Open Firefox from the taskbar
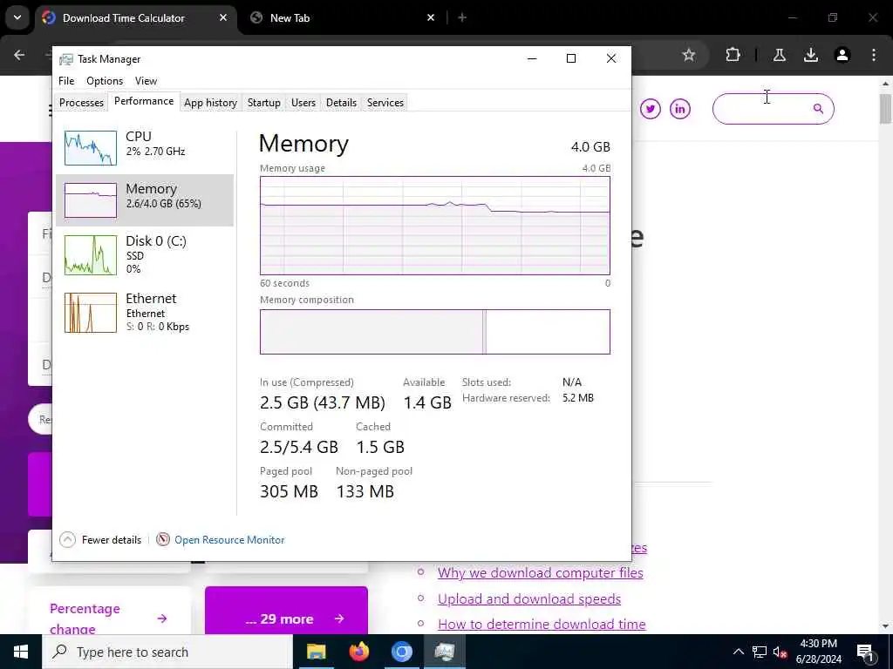The width and height of the screenshot is (893, 669). pyautogui.click(x=358, y=652)
